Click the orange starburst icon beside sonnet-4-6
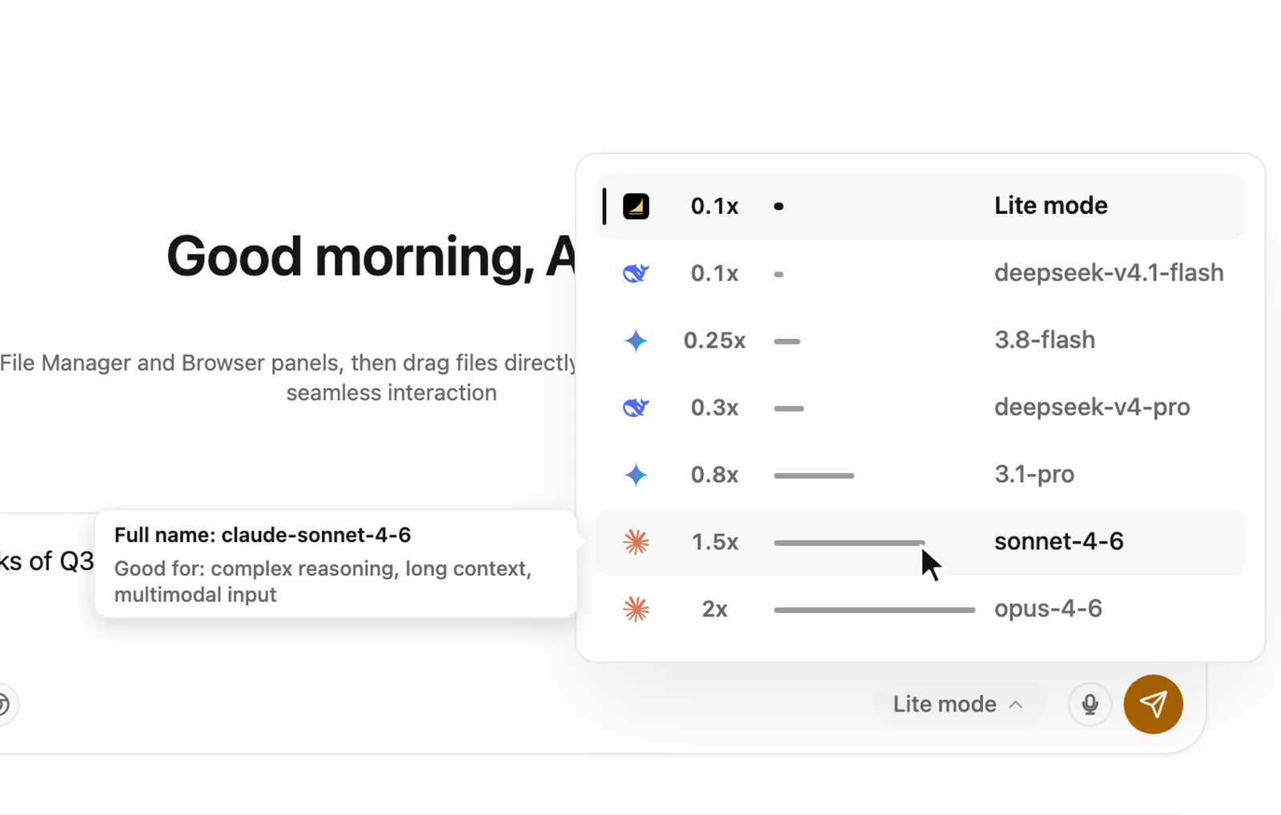The width and height of the screenshot is (1281, 815). pos(636,543)
